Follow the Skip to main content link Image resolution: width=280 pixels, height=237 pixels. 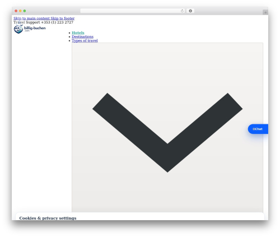pyautogui.click(x=31, y=18)
